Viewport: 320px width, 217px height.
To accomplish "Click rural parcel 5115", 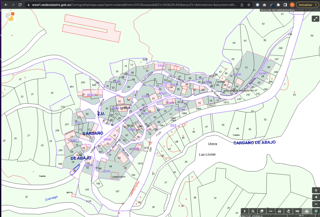I will (x=88, y=201).
